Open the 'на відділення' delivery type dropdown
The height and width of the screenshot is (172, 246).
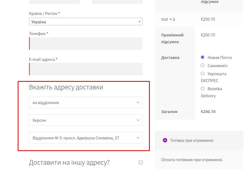(86, 103)
